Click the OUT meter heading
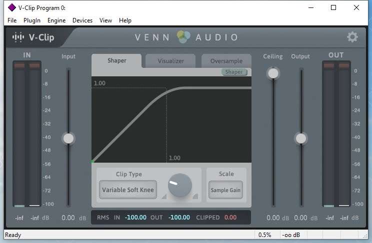This screenshot has height=243, width=372. [x=336, y=55]
